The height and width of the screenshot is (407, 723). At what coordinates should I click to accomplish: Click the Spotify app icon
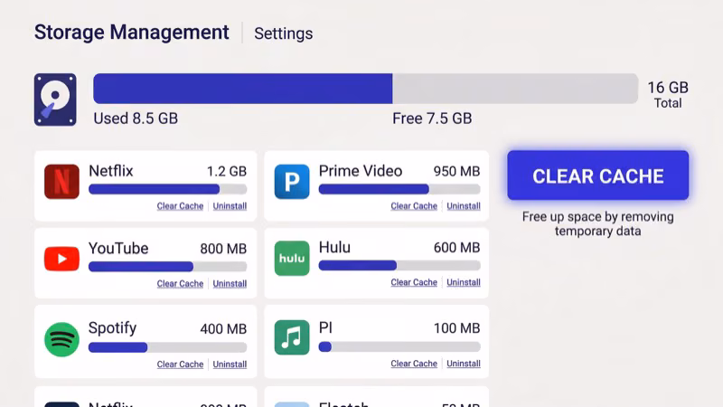pyautogui.click(x=61, y=340)
